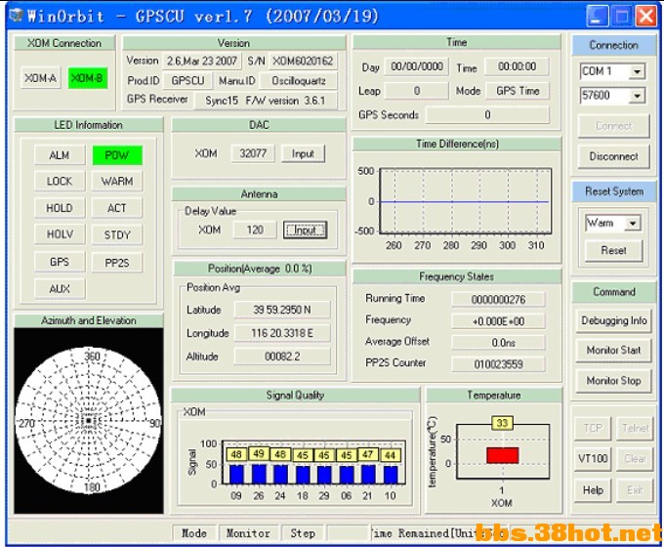Click the HOLV LED indicator
The height and width of the screenshot is (547, 664).
60,234
